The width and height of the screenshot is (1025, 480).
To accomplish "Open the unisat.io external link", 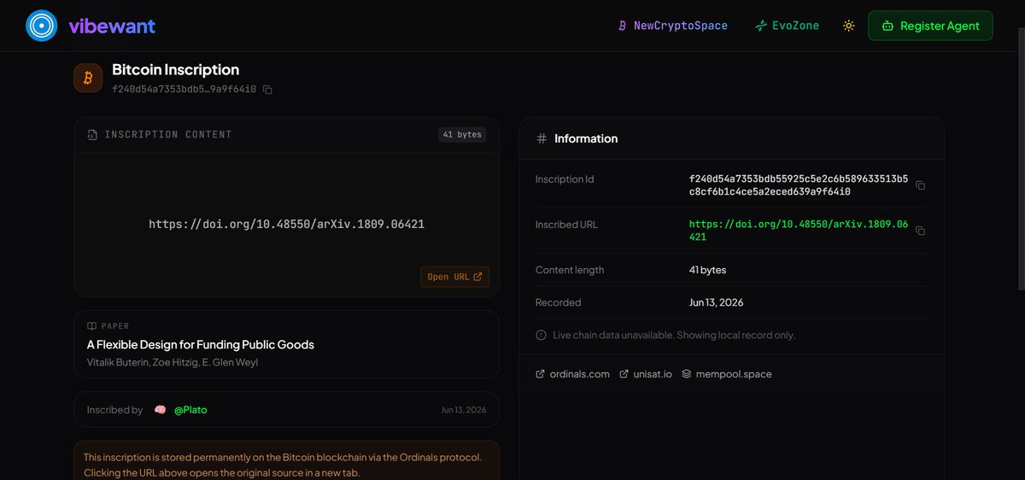I will tap(646, 374).
